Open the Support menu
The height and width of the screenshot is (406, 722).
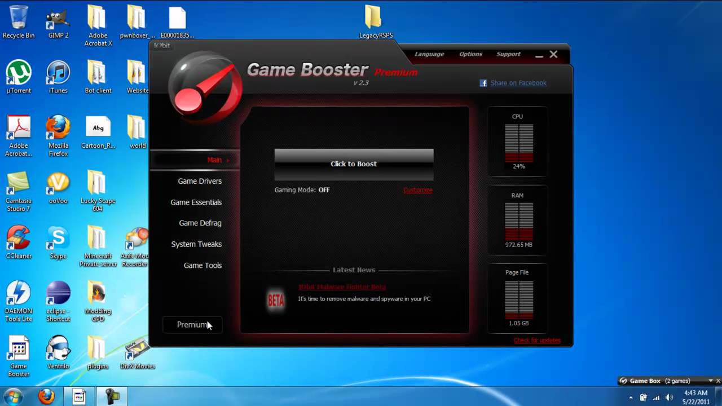[508, 54]
